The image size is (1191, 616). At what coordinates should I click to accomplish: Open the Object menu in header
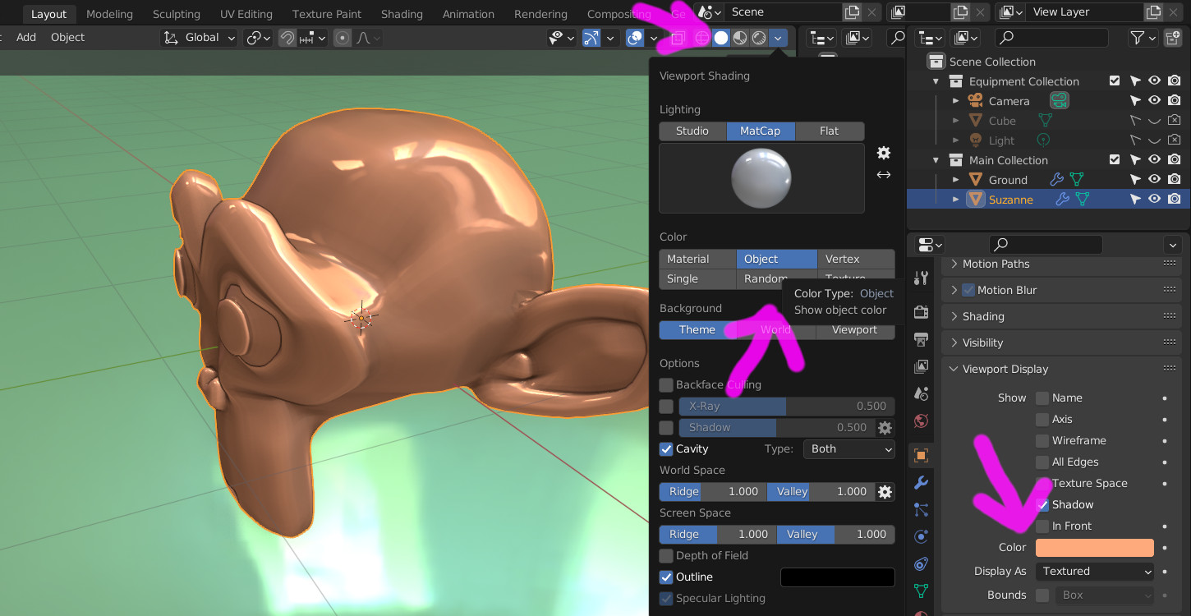(x=67, y=37)
